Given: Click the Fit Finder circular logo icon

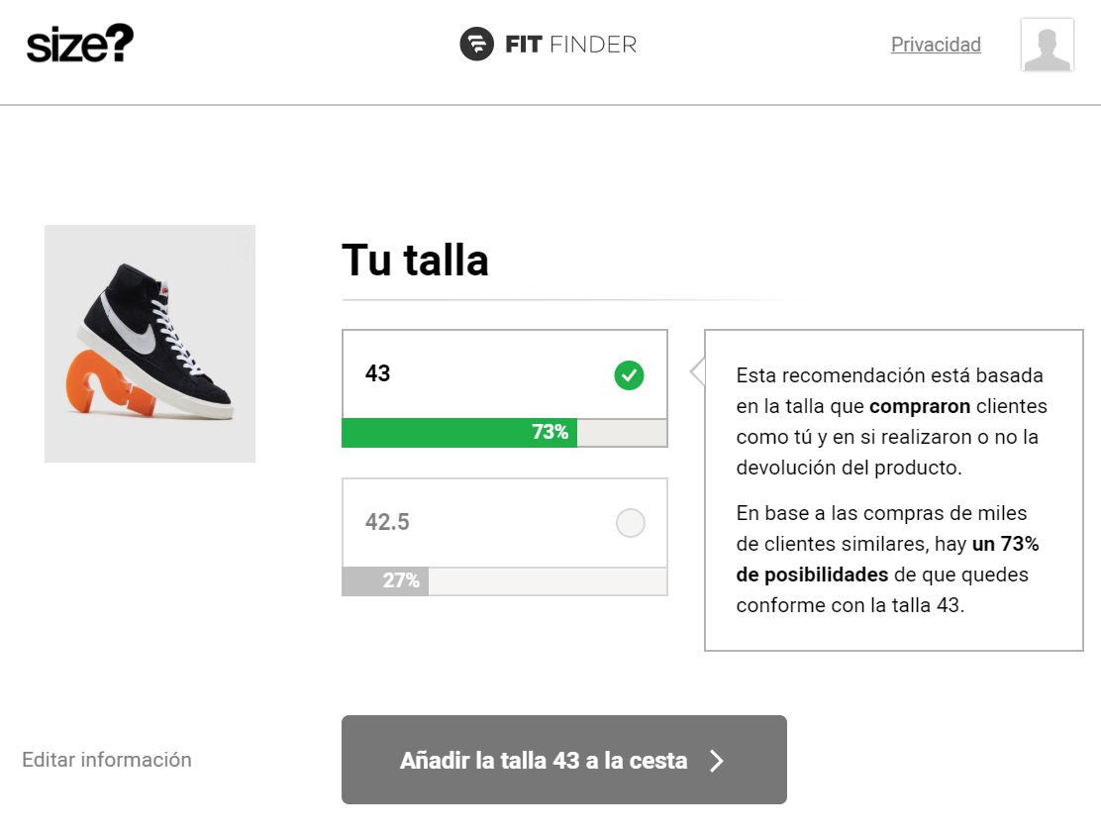Looking at the screenshot, I should (476, 44).
